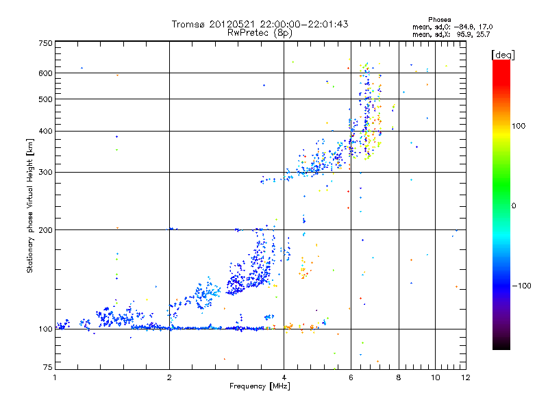Click the colorbar '0' tick label
Viewport: 548px width, 411px height.
pyautogui.click(x=513, y=206)
